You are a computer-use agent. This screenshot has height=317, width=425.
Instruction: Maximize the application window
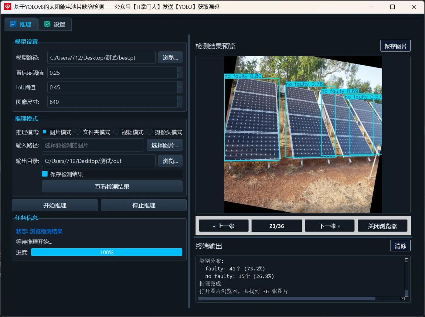392,7
